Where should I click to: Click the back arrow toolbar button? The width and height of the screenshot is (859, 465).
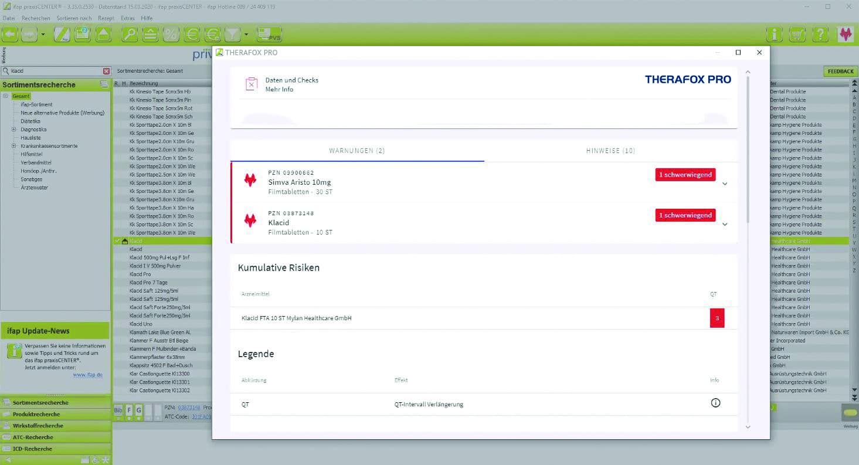(x=9, y=35)
